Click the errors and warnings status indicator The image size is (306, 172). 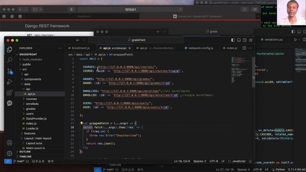tap(38, 161)
